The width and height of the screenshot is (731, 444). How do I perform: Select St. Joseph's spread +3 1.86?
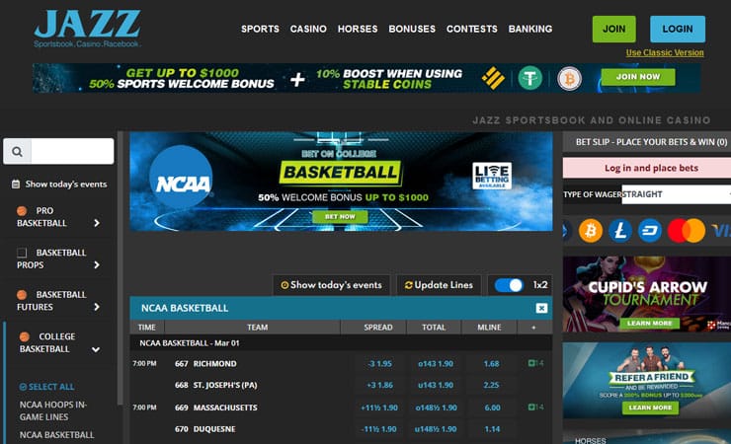click(379, 385)
